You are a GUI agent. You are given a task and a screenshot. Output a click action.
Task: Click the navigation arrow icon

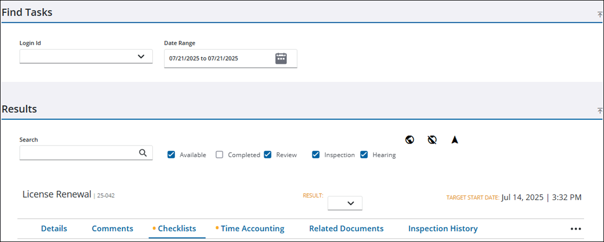point(454,139)
